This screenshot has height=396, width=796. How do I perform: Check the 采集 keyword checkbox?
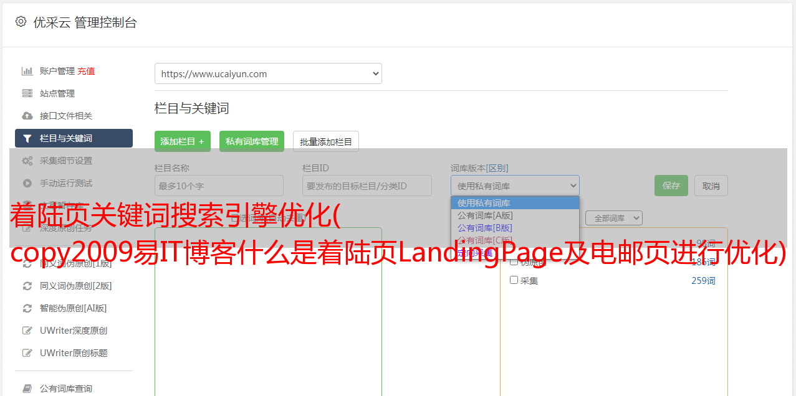[x=514, y=280]
